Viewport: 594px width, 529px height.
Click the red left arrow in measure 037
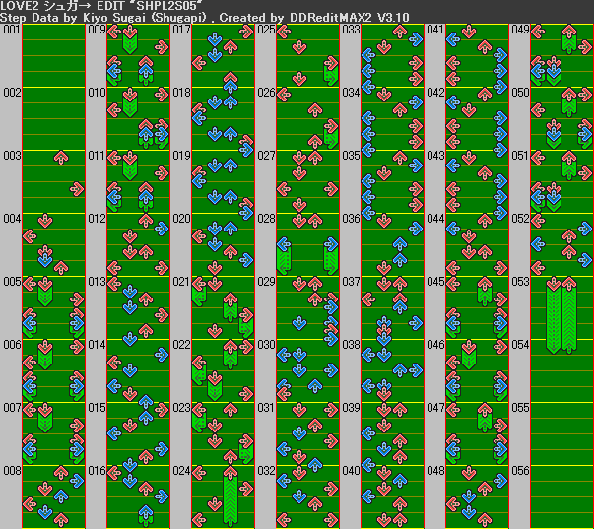[x=368, y=299]
